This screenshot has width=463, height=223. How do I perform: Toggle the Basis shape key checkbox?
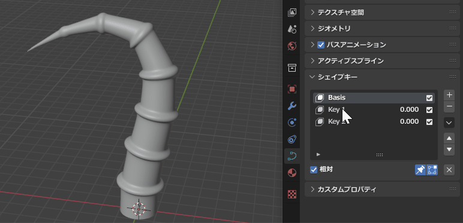(429, 98)
